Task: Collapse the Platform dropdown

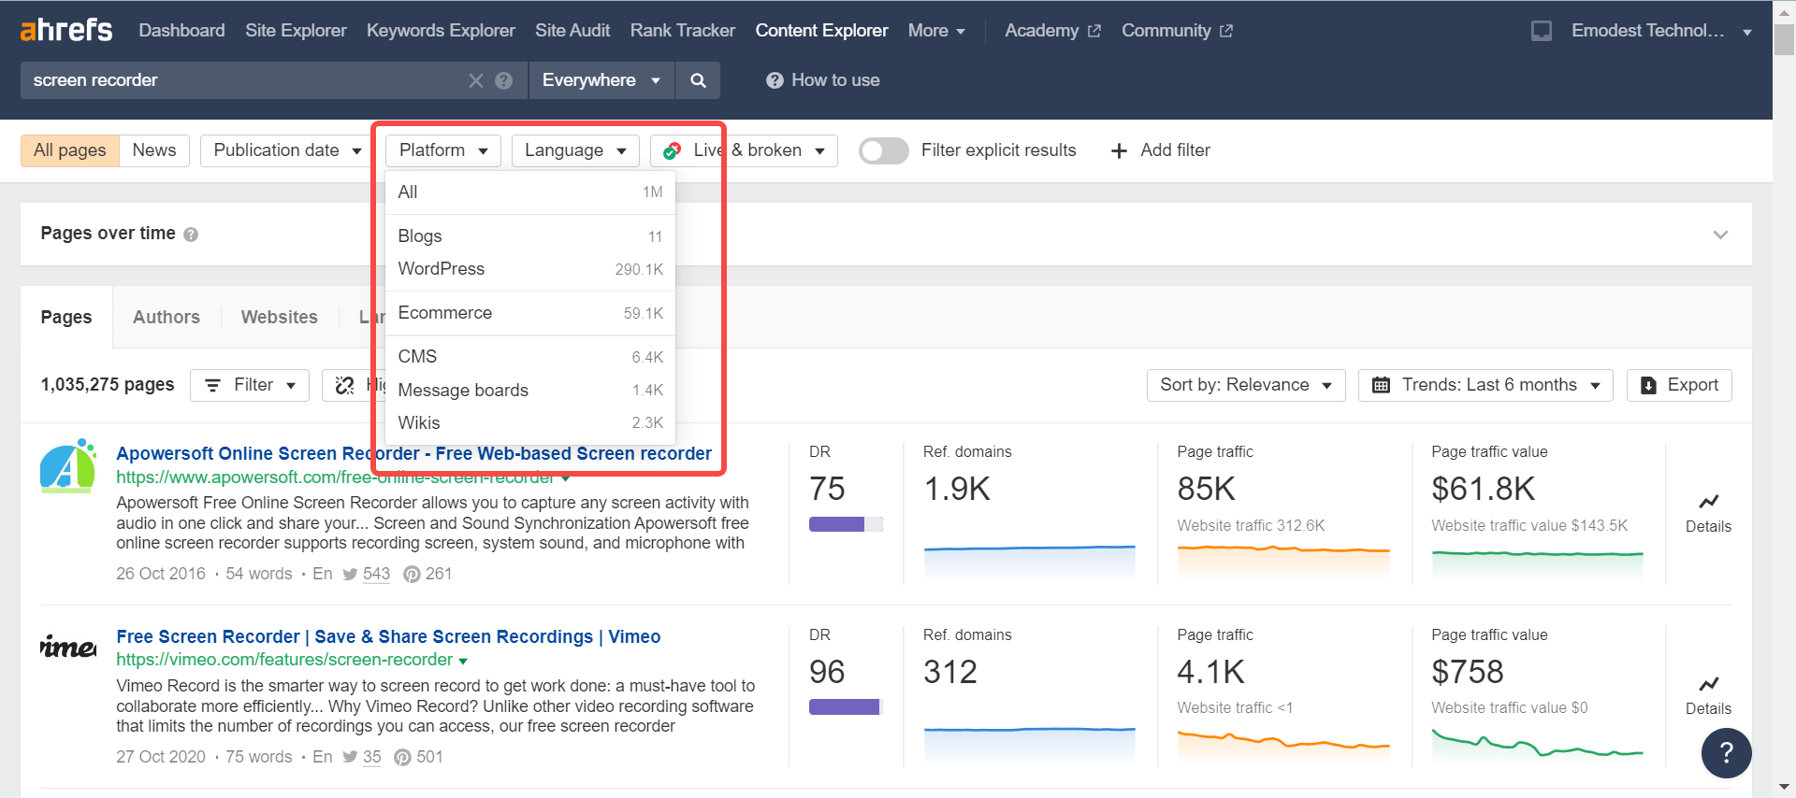Action: (x=443, y=150)
